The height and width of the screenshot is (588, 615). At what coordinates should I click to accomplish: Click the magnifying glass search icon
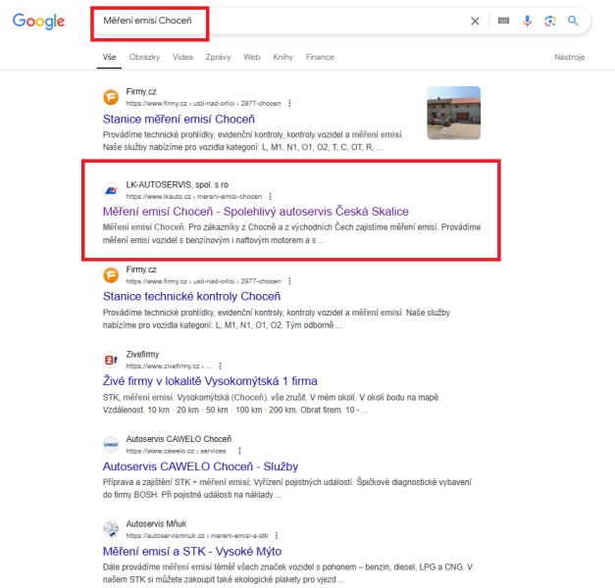pyautogui.click(x=573, y=21)
